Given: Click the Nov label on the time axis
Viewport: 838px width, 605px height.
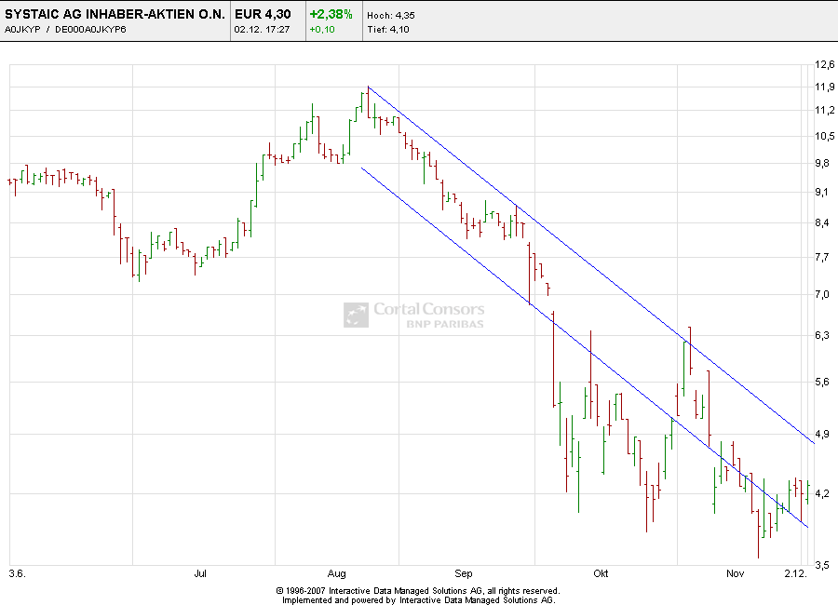Looking at the screenshot, I should click(x=734, y=573).
